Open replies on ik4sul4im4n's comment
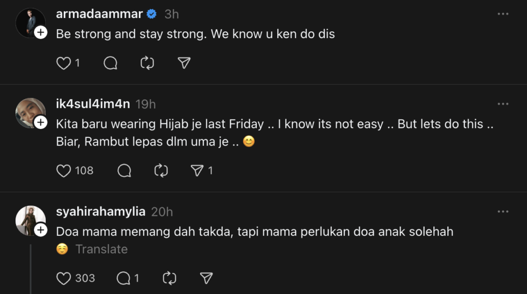 pos(125,171)
